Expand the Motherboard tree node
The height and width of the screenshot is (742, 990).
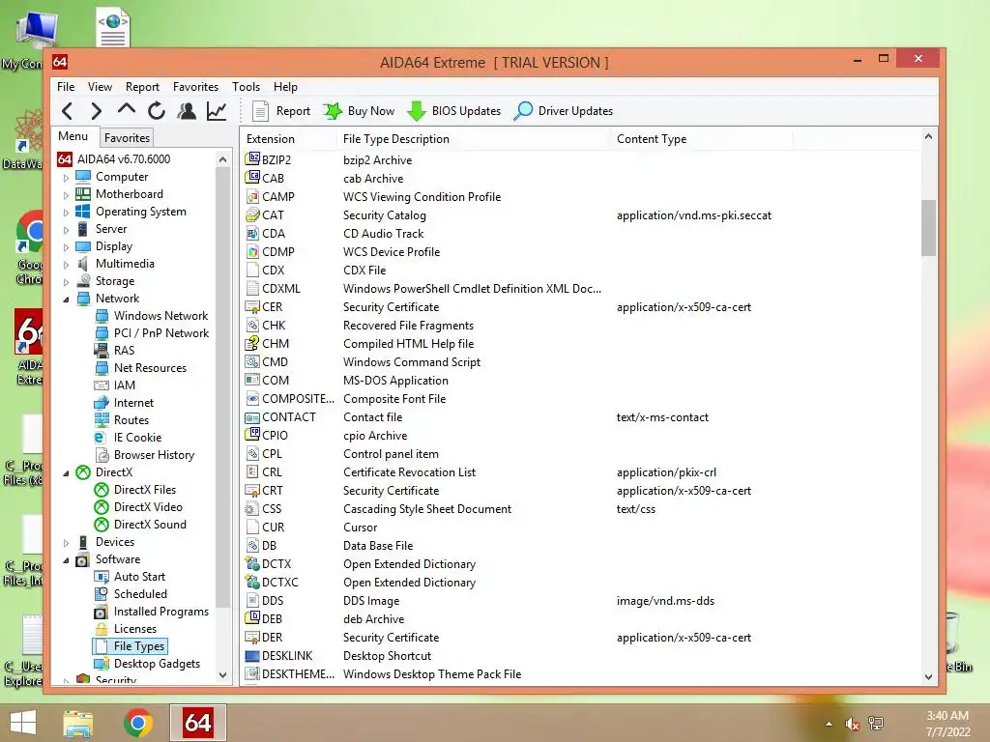pos(67,195)
